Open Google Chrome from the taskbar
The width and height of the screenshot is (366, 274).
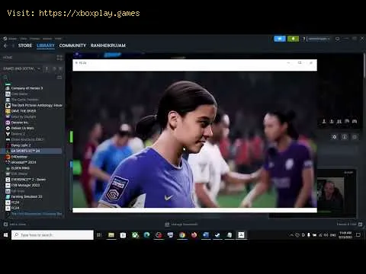tap(182, 235)
